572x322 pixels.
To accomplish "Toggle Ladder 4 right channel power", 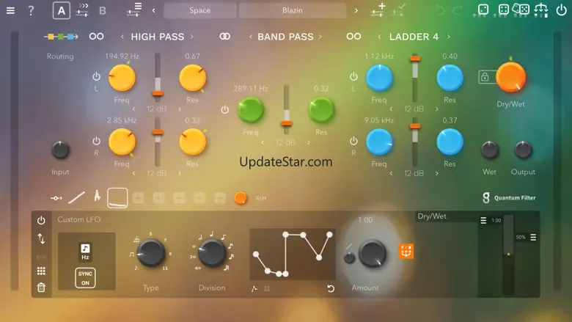I will [x=353, y=141].
